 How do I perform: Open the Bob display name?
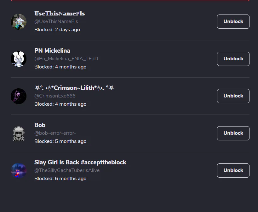click(x=40, y=125)
